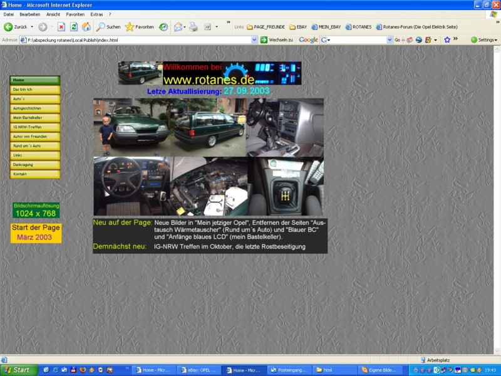The width and height of the screenshot is (501, 376).
Task: Open the Windows Start menu
Action: [x=19, y=370]
